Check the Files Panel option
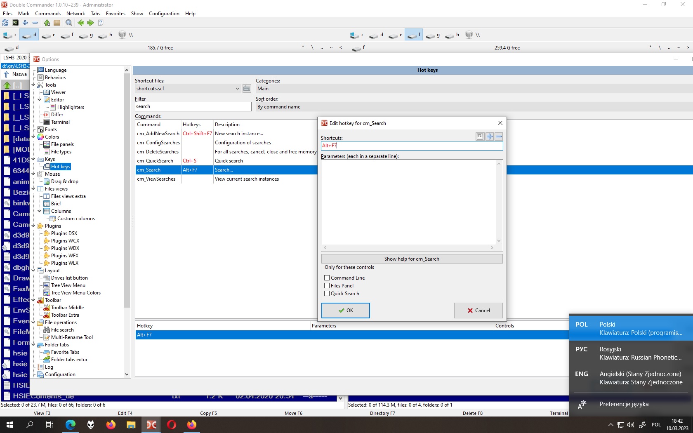This screenshot has width=693, height=433. click(327, 285)
